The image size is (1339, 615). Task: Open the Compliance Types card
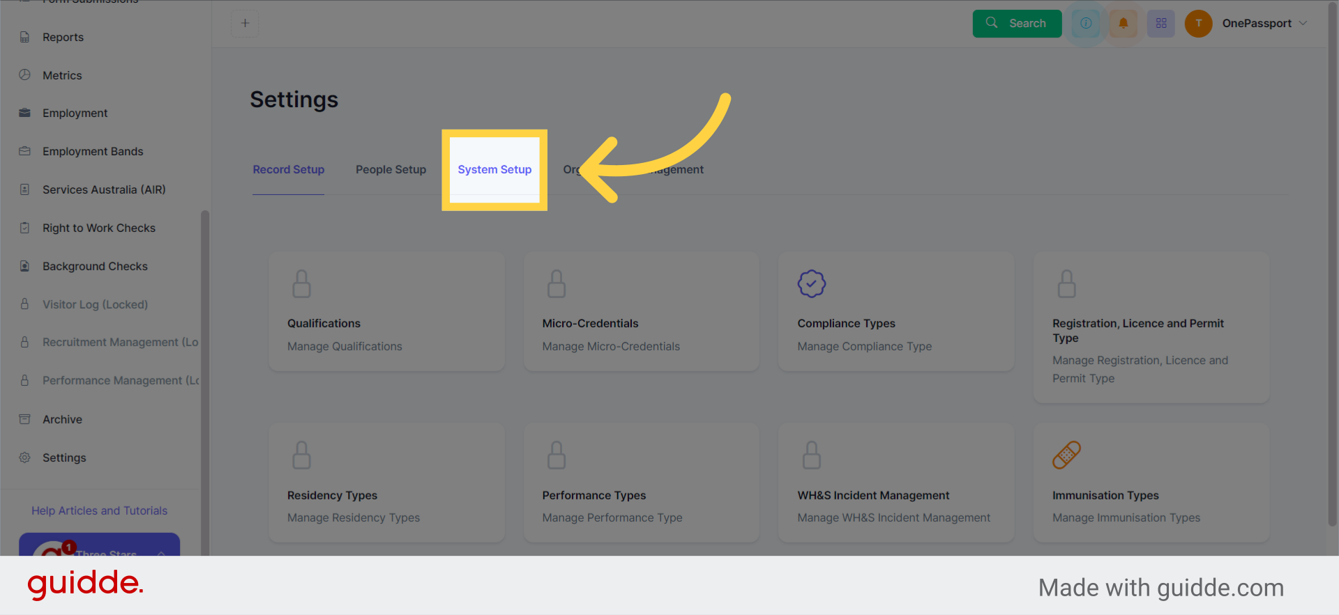click(x=896, y=311)
